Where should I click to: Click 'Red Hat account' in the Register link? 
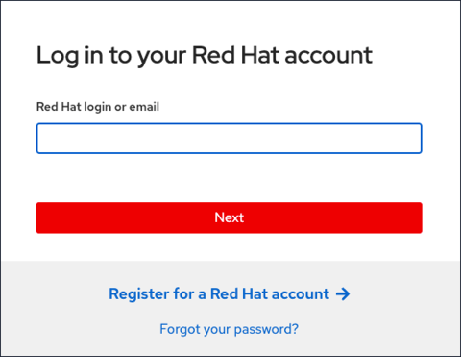point(270,293)
